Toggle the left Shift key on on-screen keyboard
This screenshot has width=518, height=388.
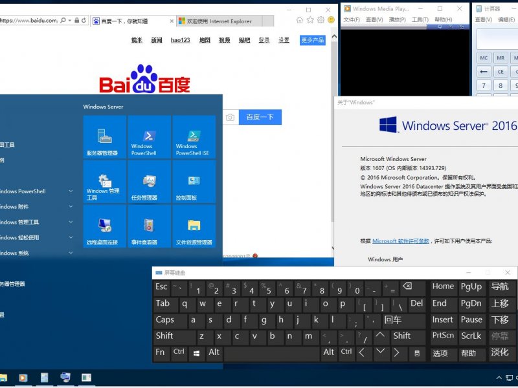[x=174, y=336]
